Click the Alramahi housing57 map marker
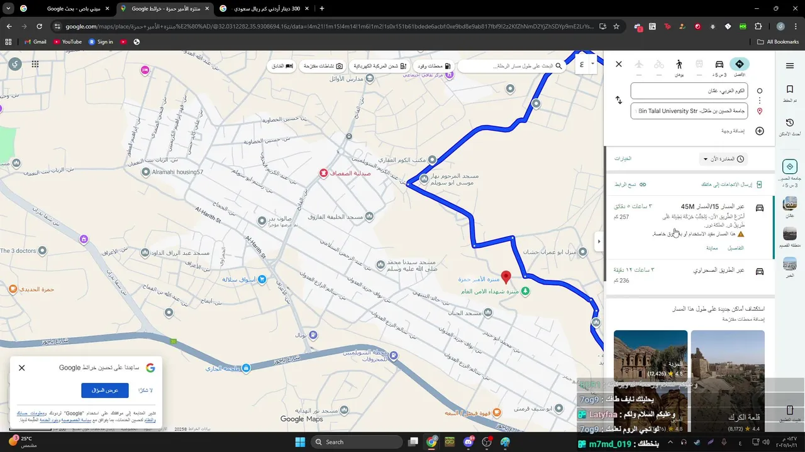 pos(146,172)
